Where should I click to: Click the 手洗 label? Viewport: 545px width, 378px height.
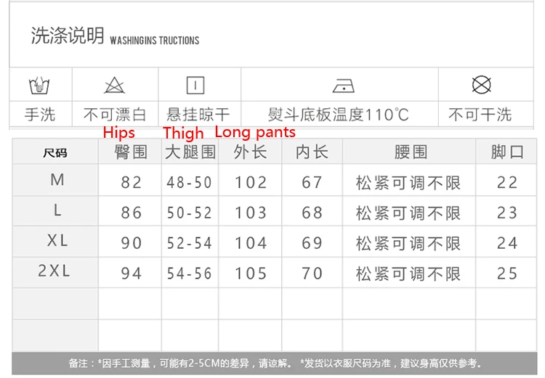(x=40, y=115)
